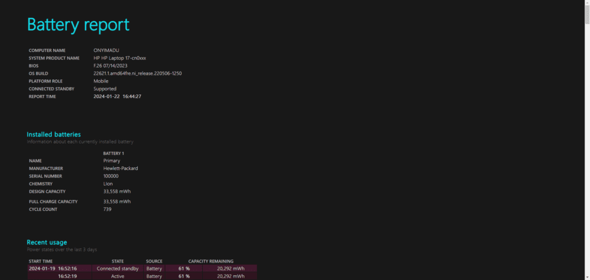Click the STATE column header
Viewport: 590px width, 280px height.
(x=118, y=261)
